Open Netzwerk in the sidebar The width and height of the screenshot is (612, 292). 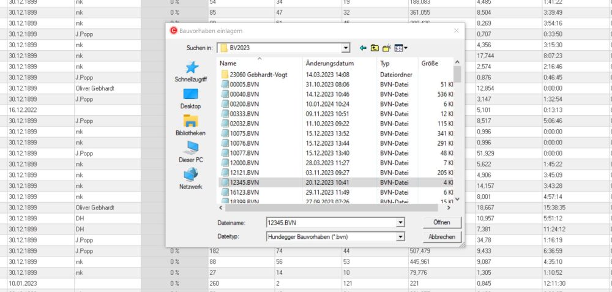coord(192,179)
